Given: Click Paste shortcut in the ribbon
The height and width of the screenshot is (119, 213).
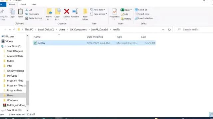Looking at the screenshot, I should [x=34, y=19].
